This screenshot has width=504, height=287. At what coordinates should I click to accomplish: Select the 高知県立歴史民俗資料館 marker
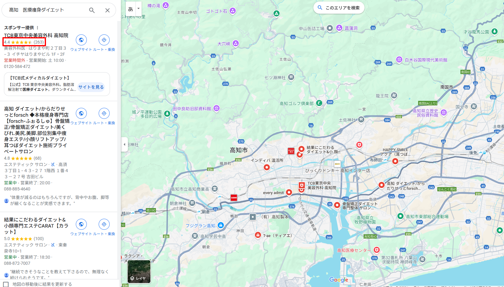click(x=444, y=113)
